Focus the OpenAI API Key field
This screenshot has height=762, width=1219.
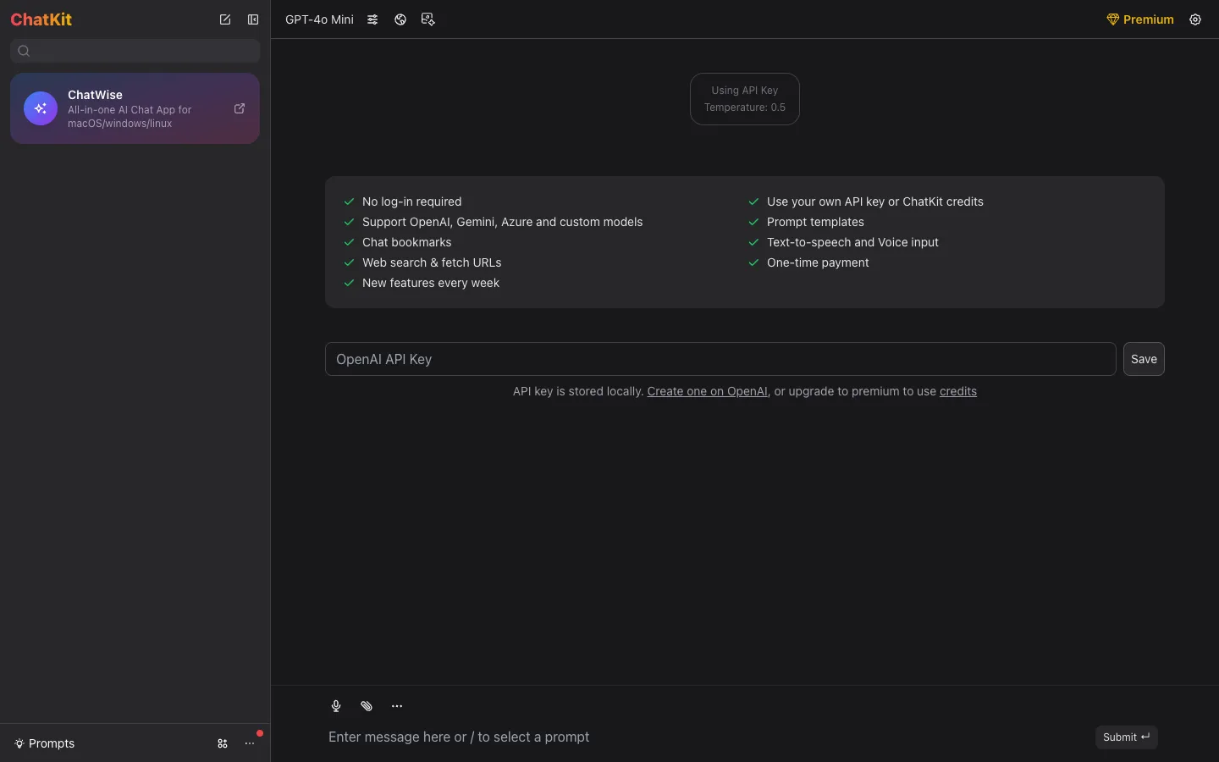pos(720,359)
